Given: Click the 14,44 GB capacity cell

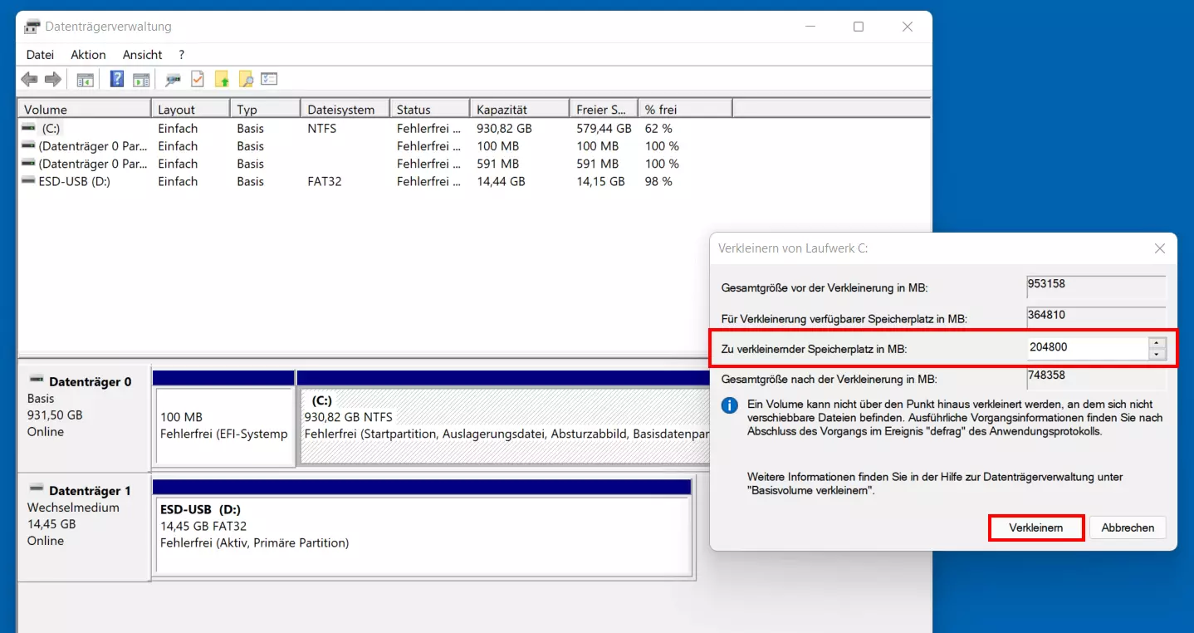Looking at the screenshot, I should (501, 181).
